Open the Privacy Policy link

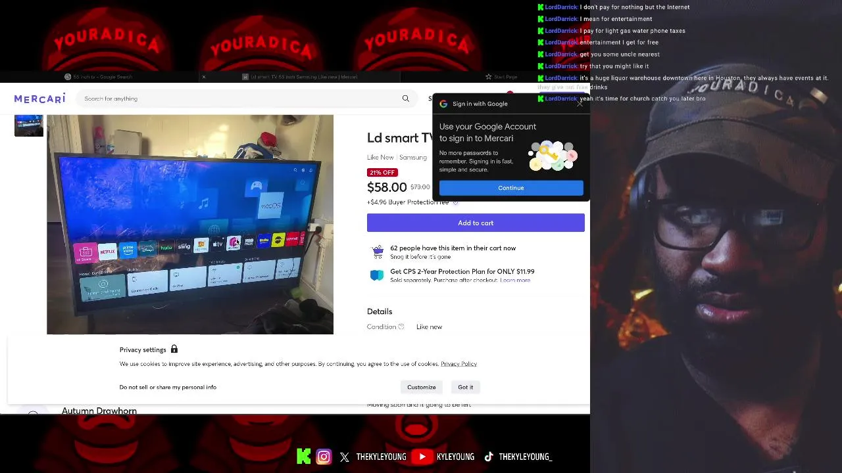click(458, 364)
